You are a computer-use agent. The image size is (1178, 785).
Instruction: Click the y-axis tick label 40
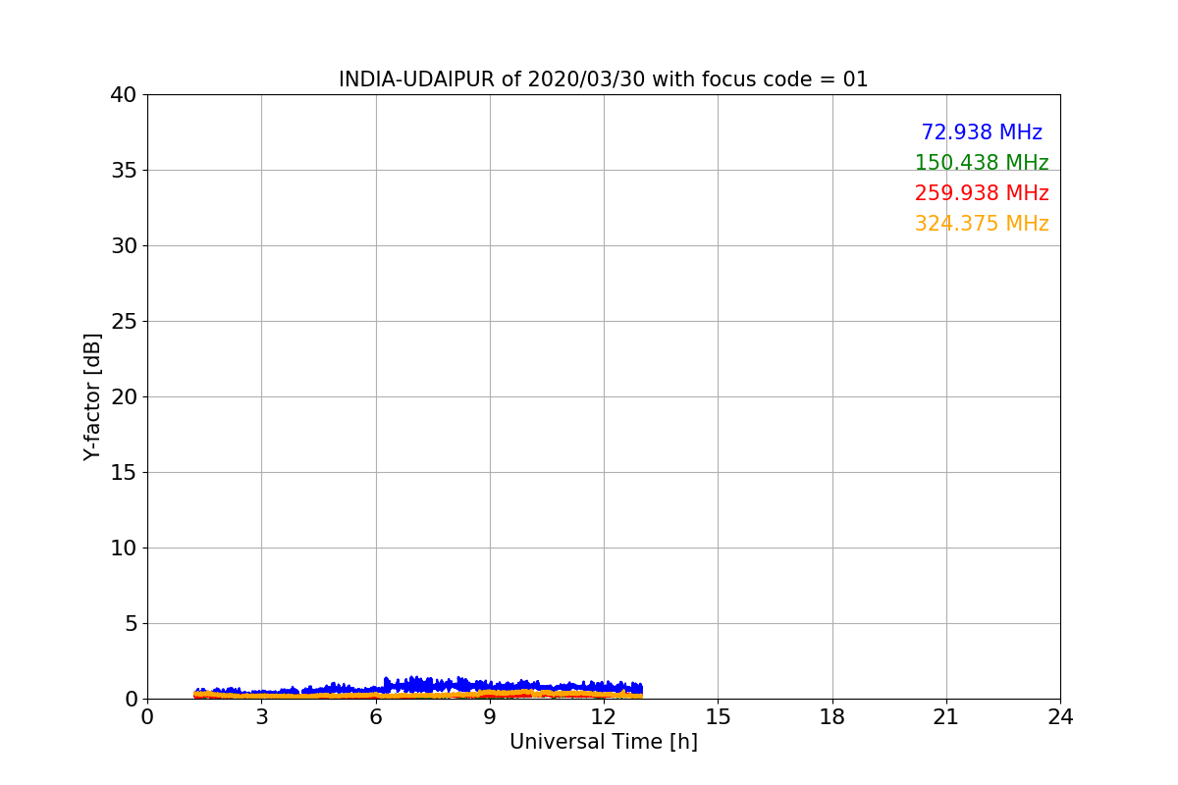(x=123, y=95)
